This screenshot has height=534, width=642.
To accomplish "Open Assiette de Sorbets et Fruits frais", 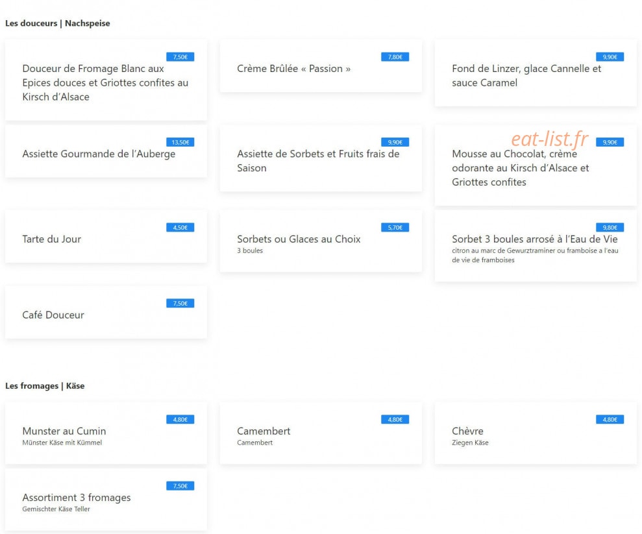I will pyautogui.click(x=321, y=158).
